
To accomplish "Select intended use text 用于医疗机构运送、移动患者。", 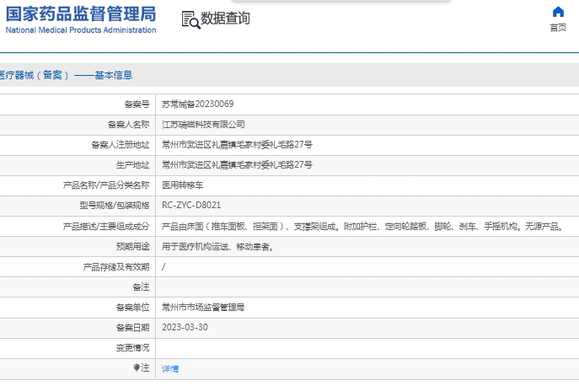I will (x=218, y=247).
